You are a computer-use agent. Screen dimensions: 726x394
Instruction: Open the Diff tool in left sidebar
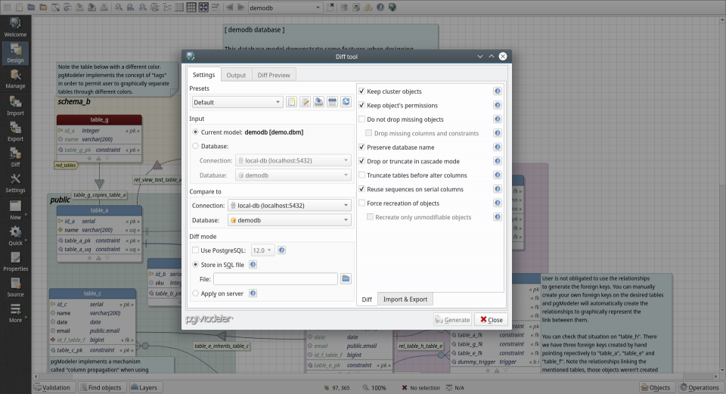click(15, 156)
